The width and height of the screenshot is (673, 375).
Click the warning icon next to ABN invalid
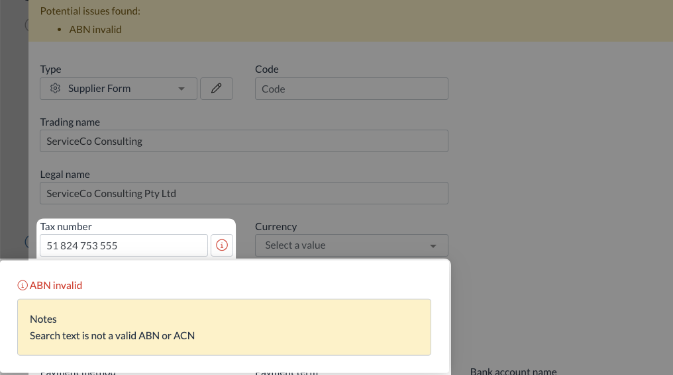(23, 286)
